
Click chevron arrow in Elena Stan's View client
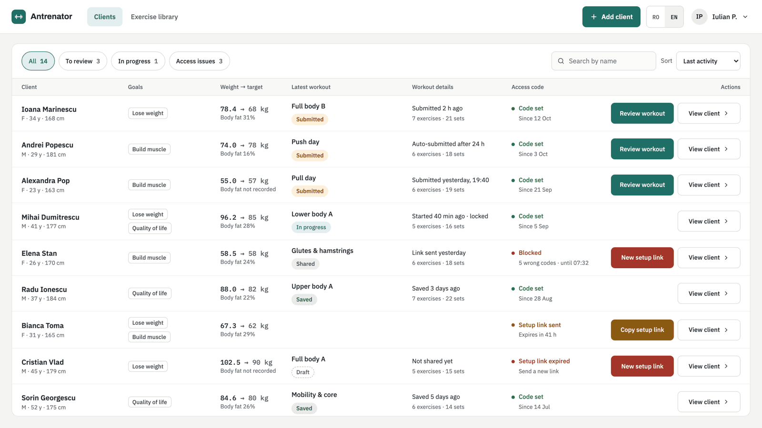[726, 257]
